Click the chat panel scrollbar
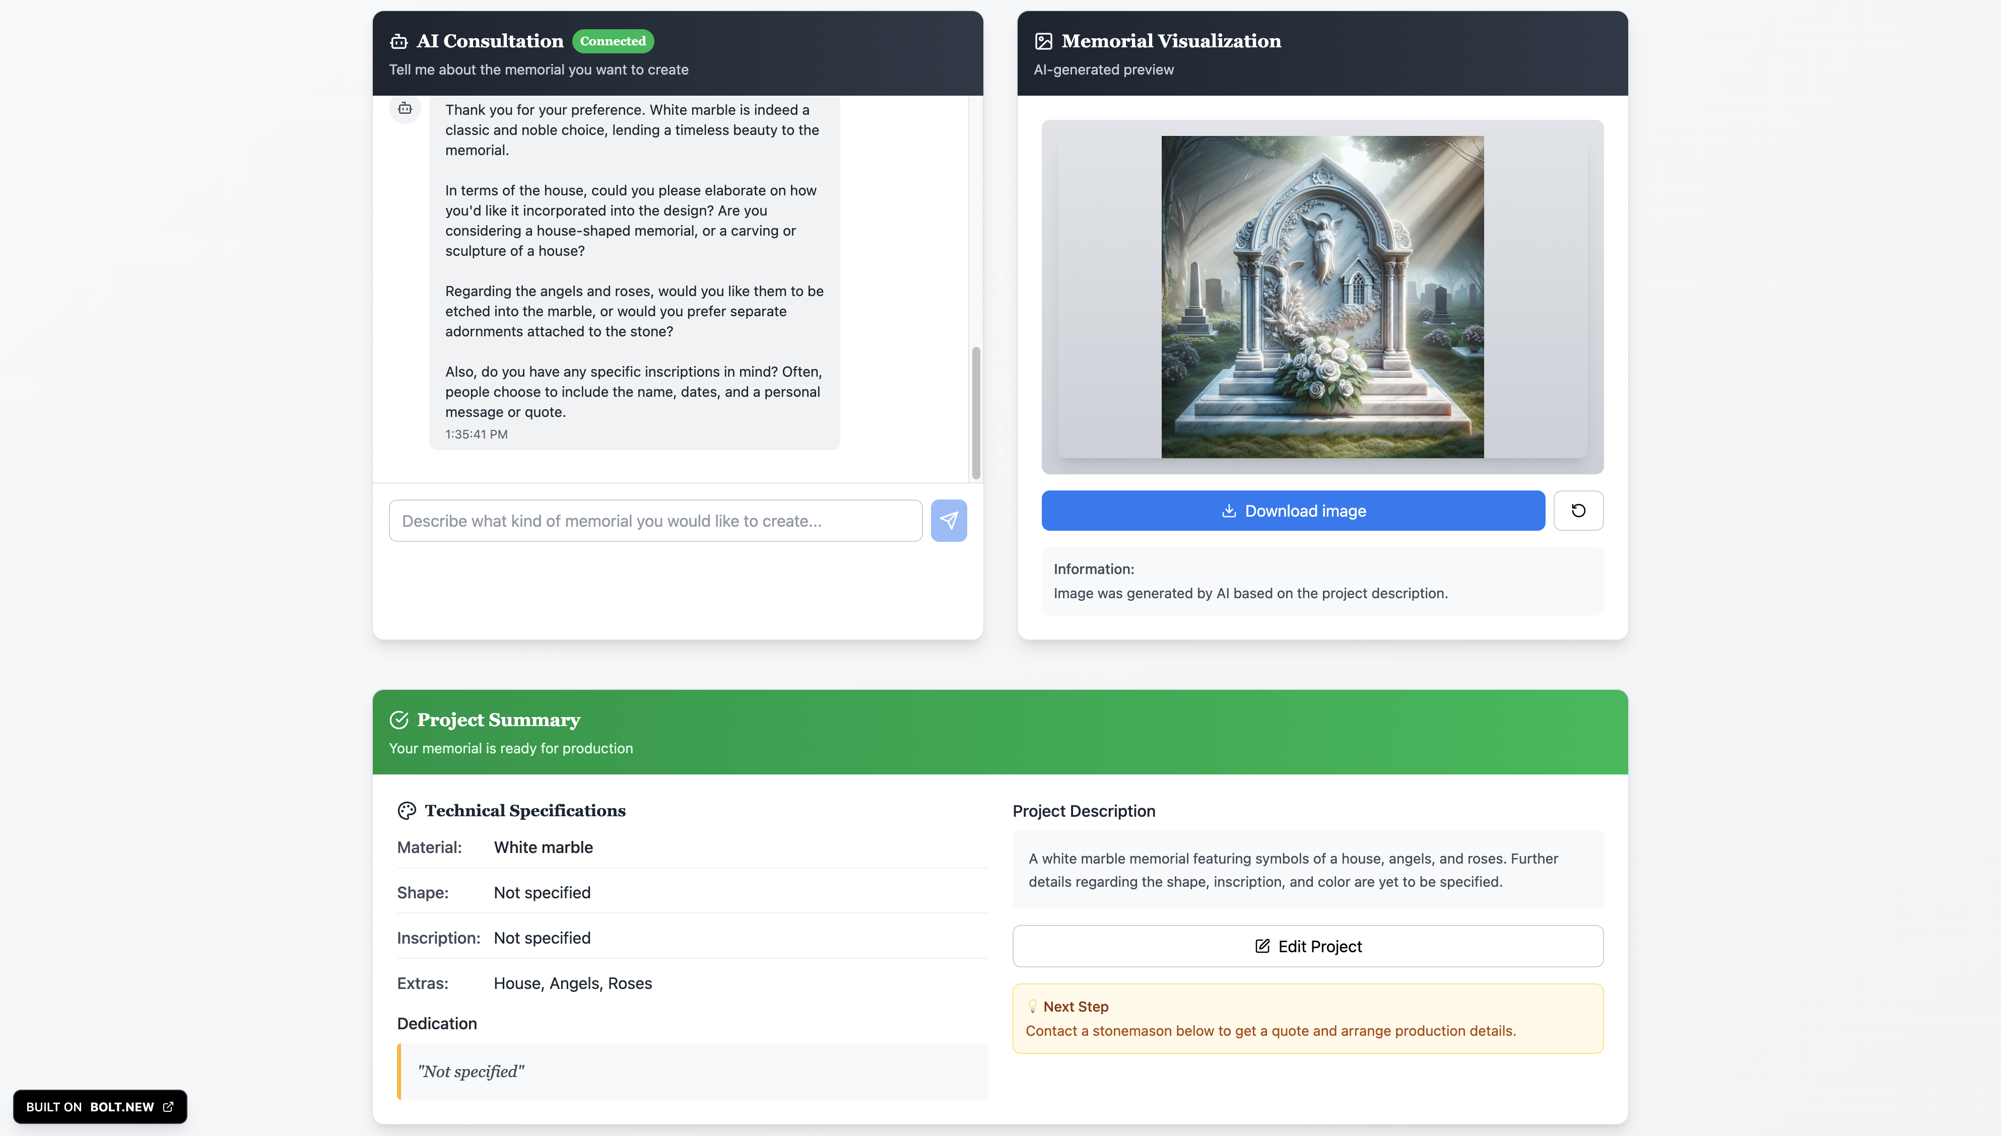 pyautogui.click(x=975, y=412)
